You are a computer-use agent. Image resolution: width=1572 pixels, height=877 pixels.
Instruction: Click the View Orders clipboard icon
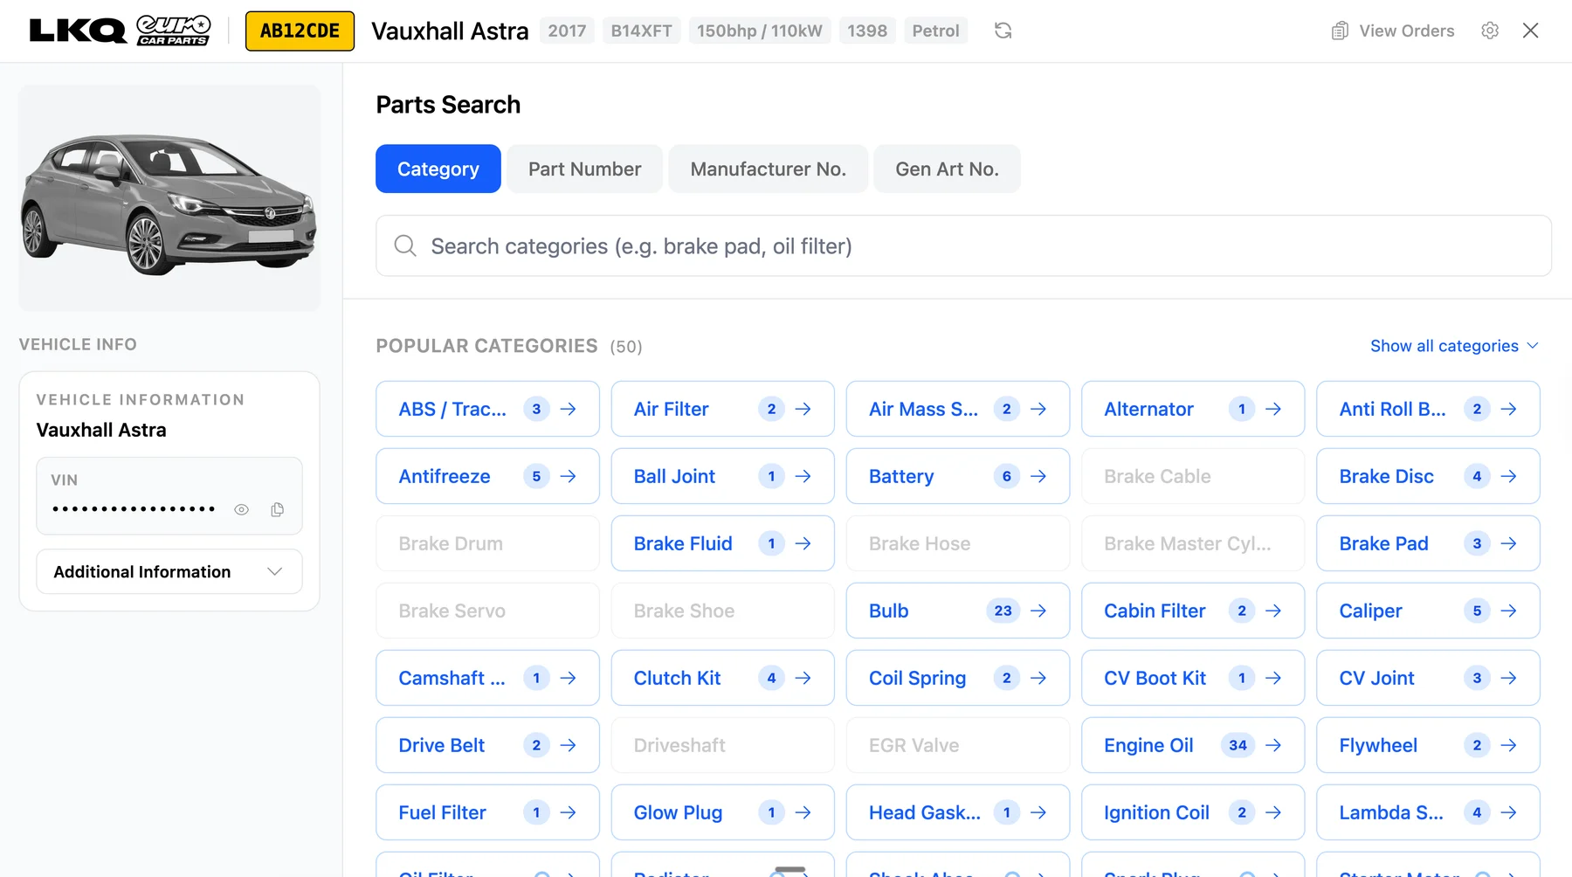click(x=1340, y=31)
